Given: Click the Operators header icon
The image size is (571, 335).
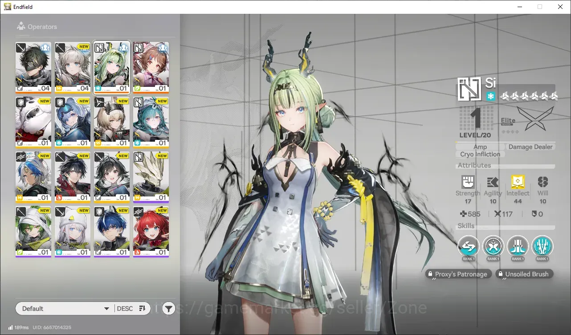Looking at the screenshot, I should pyautogui.click(x=20, y=26).
